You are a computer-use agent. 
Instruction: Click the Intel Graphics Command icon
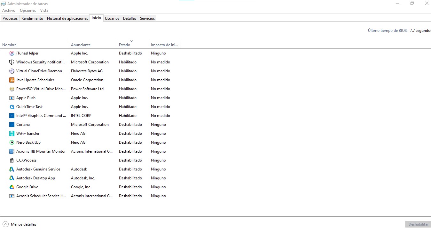[12, 116]
